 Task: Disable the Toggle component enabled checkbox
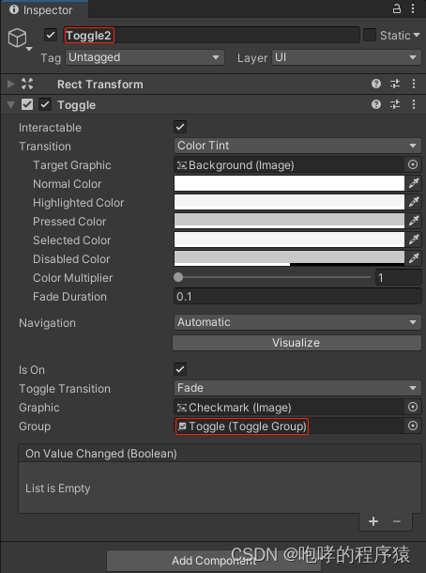coord(45,104)
